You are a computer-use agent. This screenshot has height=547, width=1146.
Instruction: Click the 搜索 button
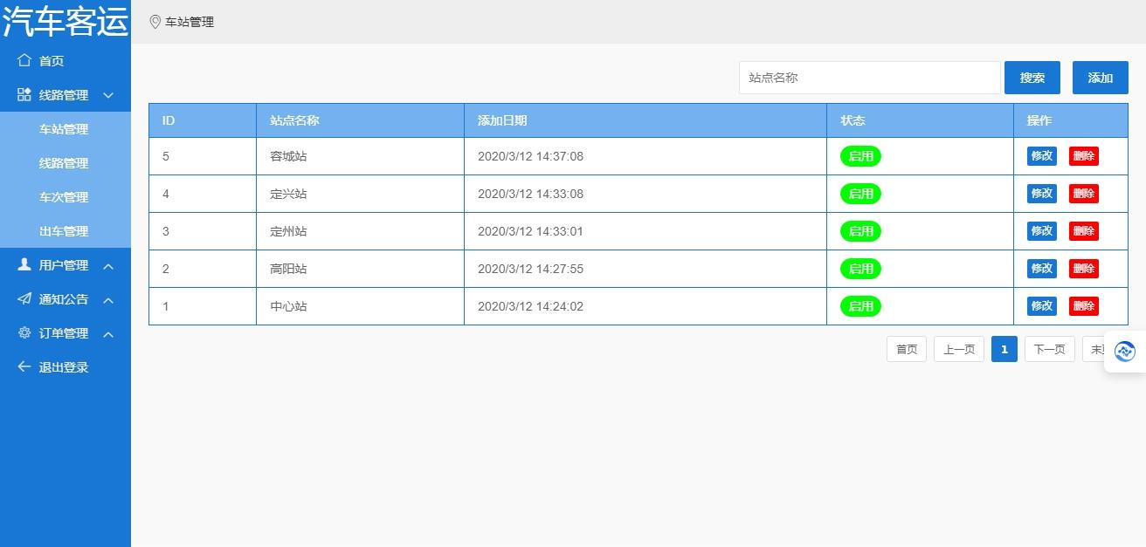click(1032, 78)
